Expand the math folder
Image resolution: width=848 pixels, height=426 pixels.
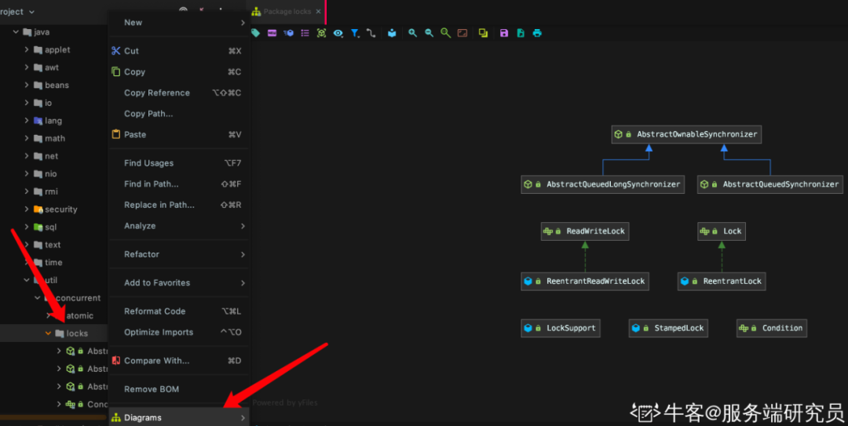tap(27, 138)
